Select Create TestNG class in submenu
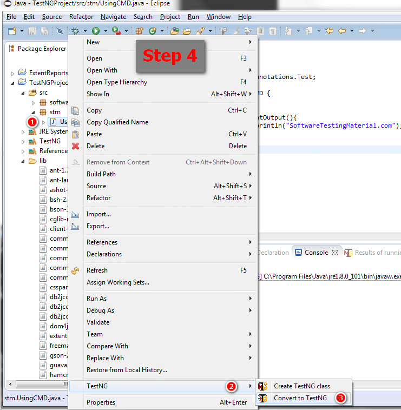401x410 pixels. pyautogui.click(x=304, y=386)
